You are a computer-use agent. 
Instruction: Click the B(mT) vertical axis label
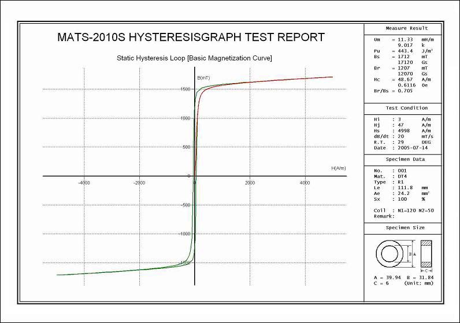click(203, 77)
